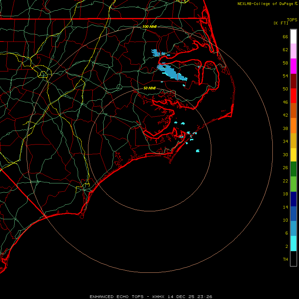Click the white swatch in the tops legend
Image resolution: width=299 pixels, height=299 pixels.
(x=293, y=37)
